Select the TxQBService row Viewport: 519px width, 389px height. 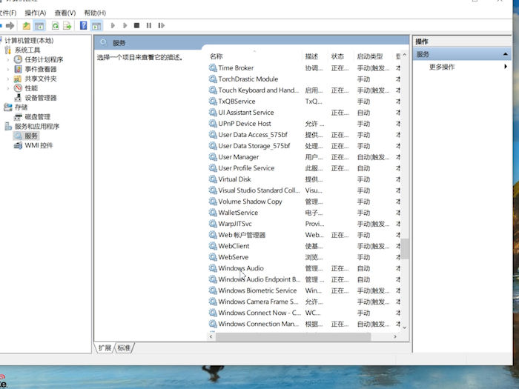(304, 102)
